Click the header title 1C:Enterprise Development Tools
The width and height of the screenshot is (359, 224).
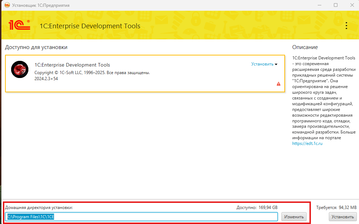coord(90,26)
